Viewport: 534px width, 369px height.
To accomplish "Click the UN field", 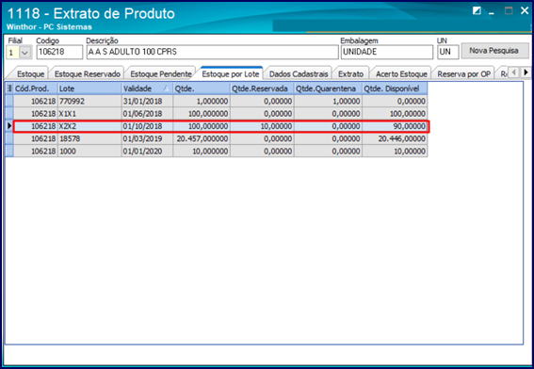I will pos(448,52).
